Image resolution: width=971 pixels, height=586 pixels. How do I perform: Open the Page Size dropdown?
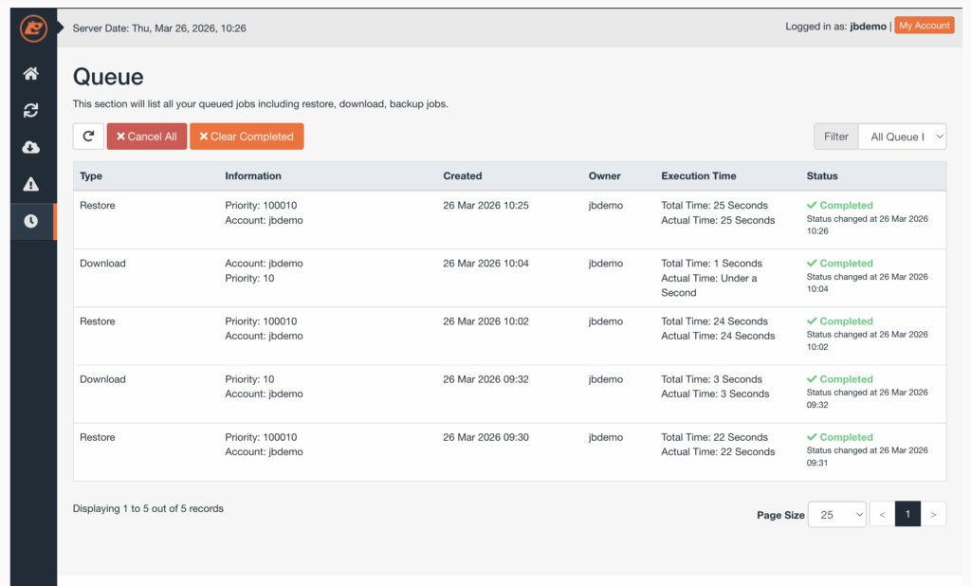836,514
